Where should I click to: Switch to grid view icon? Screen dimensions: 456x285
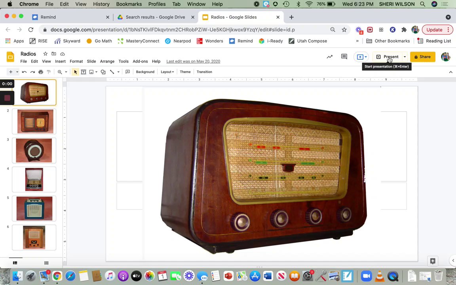[x=46, y=263]
